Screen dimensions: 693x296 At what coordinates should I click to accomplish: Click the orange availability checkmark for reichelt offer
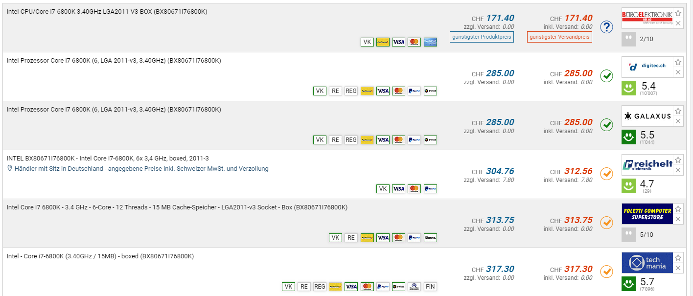[607, 174]
